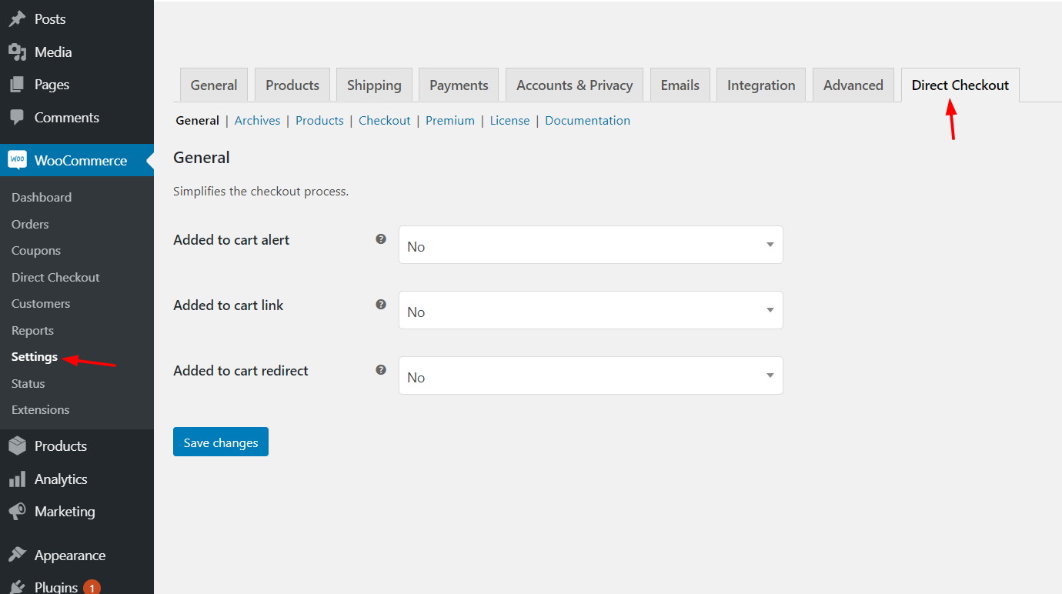Viewport: 1062px width, 594px height.
Task: Open the Analytics menu label
Action: 61,479
